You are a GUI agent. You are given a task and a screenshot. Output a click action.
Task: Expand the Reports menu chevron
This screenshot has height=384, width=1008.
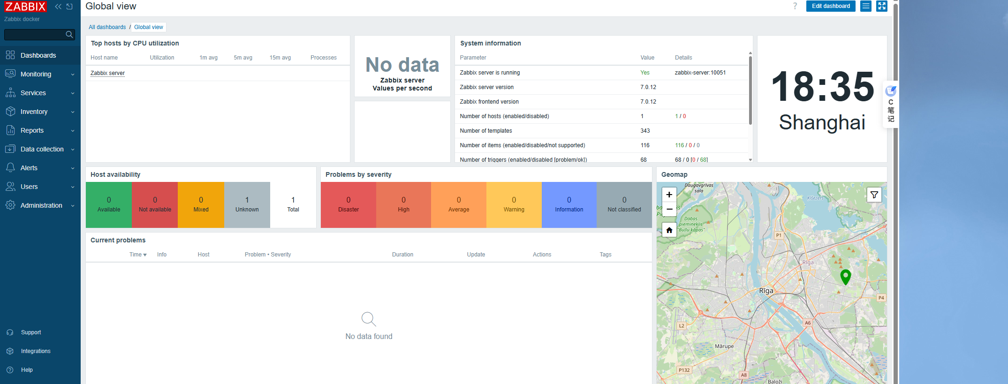[x=73, y=131]
